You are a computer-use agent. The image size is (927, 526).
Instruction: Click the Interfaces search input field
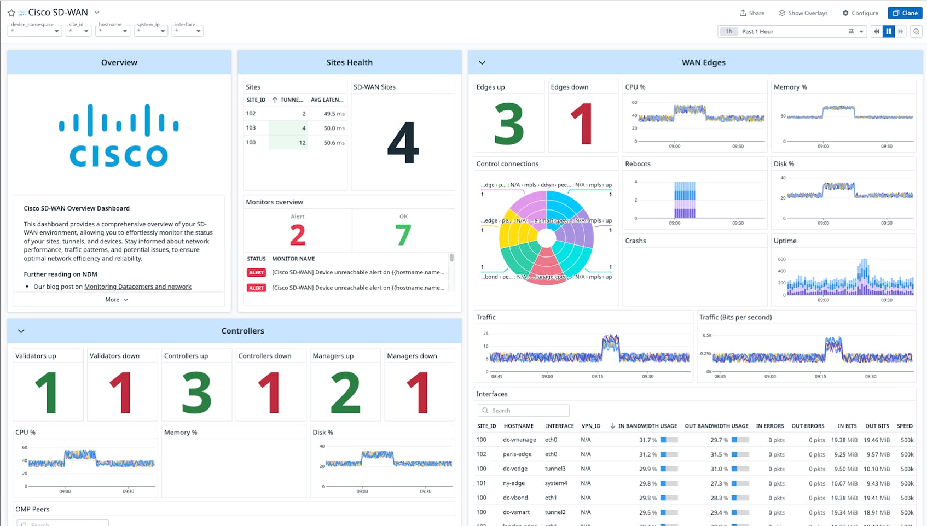(525, 410)
